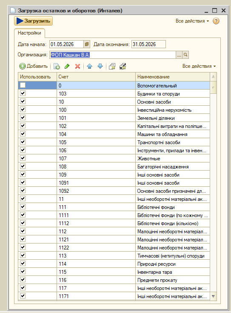Click magnifier icon beside Организация field
The image size is (231, 313).
185,55
